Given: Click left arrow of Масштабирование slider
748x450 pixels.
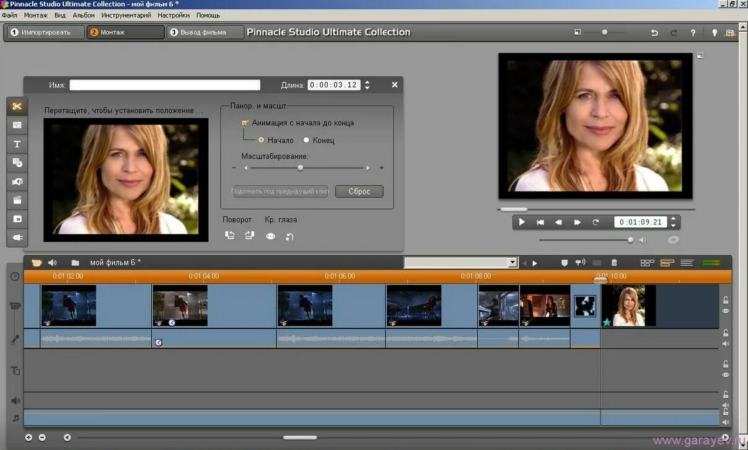Looking at the screenshot, I should (x=245, y=168).
